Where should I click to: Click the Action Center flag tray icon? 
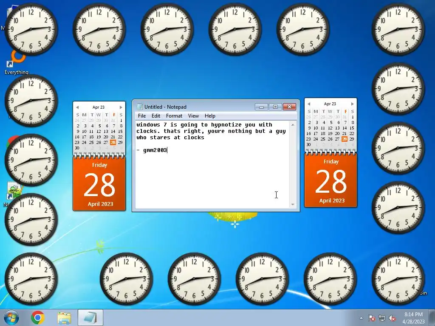point(371,318)
